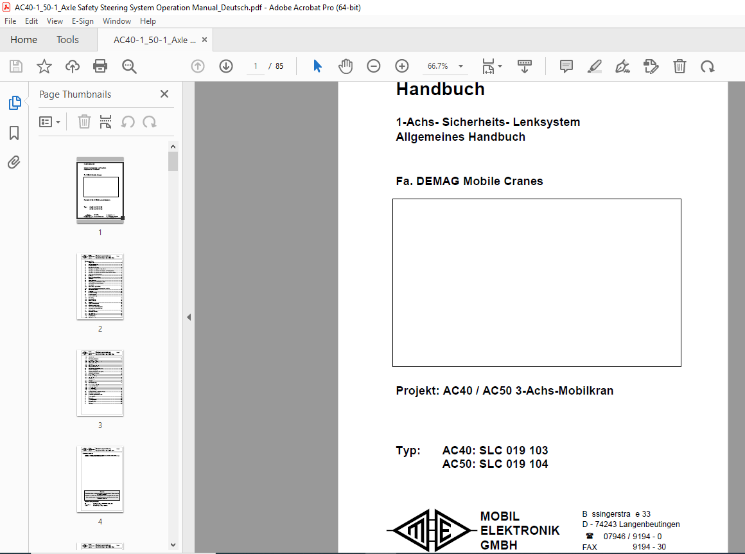Switch to the Home tab
This screenshot has width=745, height=554.
tap(24, 39)
